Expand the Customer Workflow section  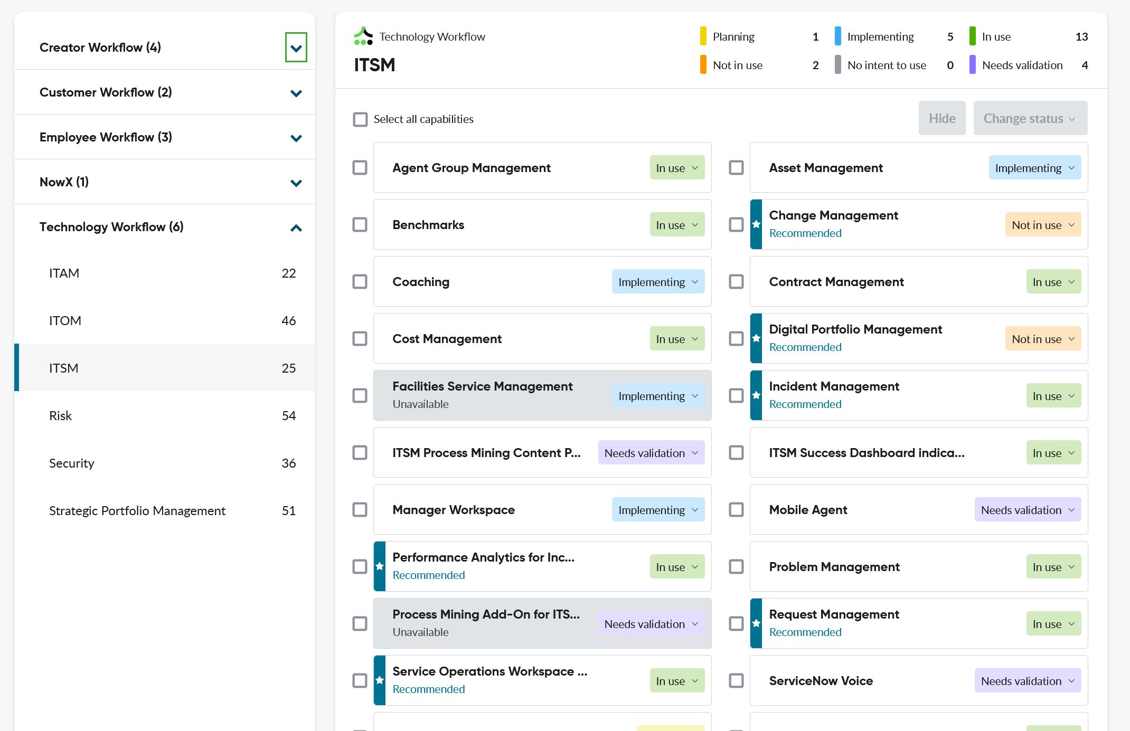click(296, 93)
